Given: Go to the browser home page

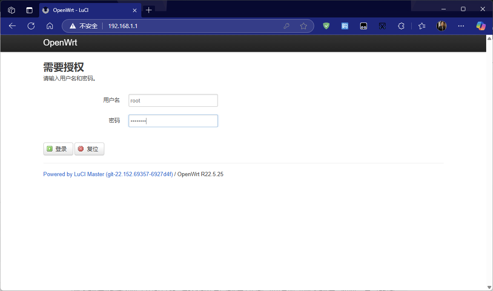Looking at the screenshot, I should (50, 26).
